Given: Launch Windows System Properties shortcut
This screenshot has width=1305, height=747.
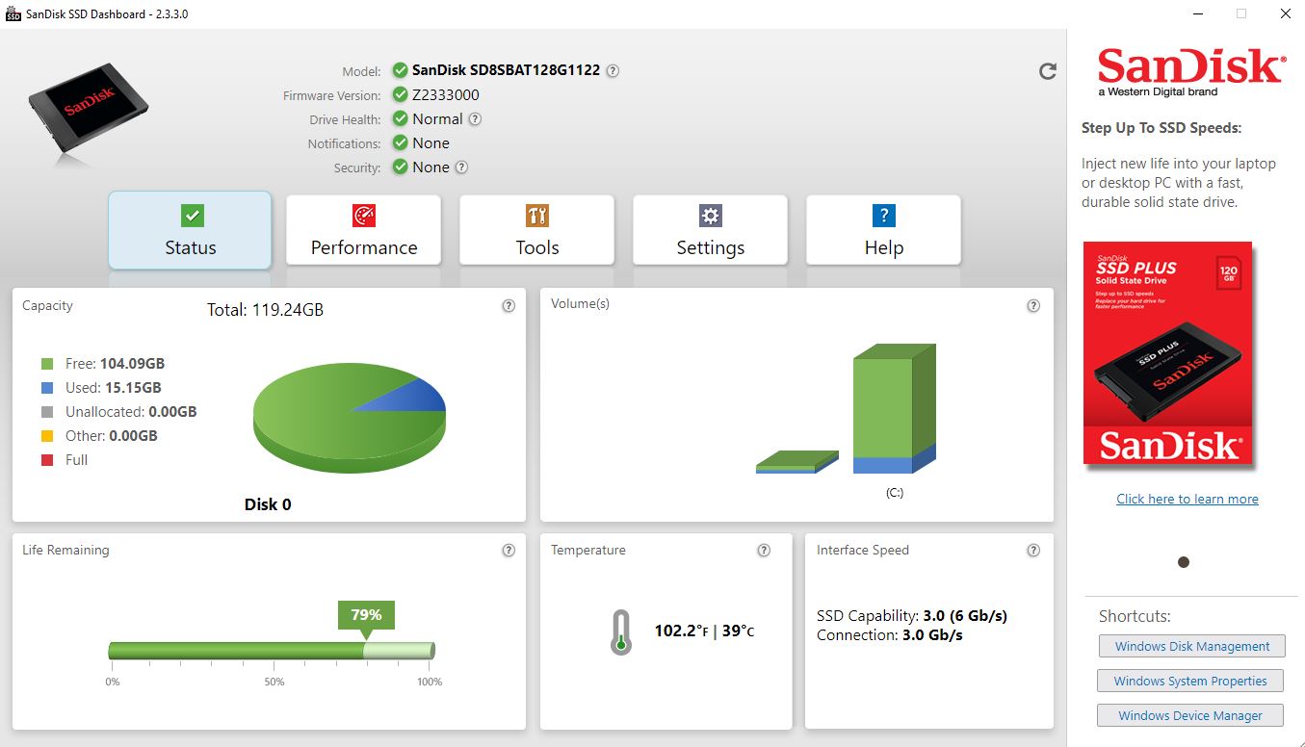Looking at the screenshot, I should [x=1190, y=681].
